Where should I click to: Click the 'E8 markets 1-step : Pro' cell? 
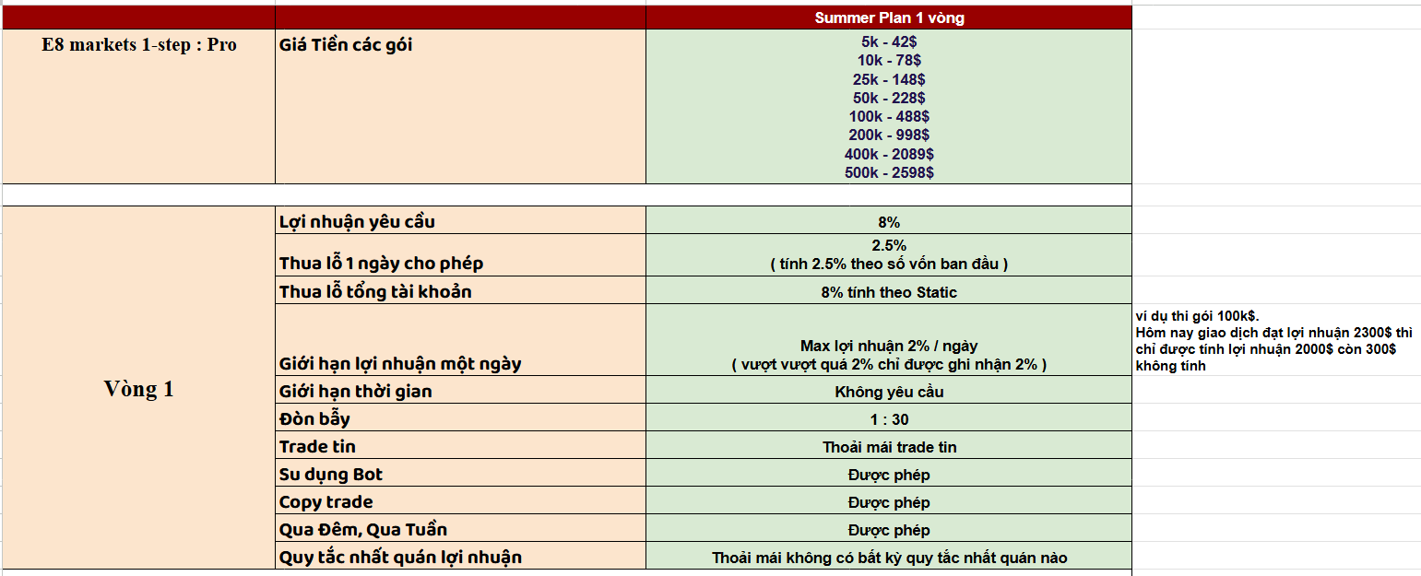[138, 106]
